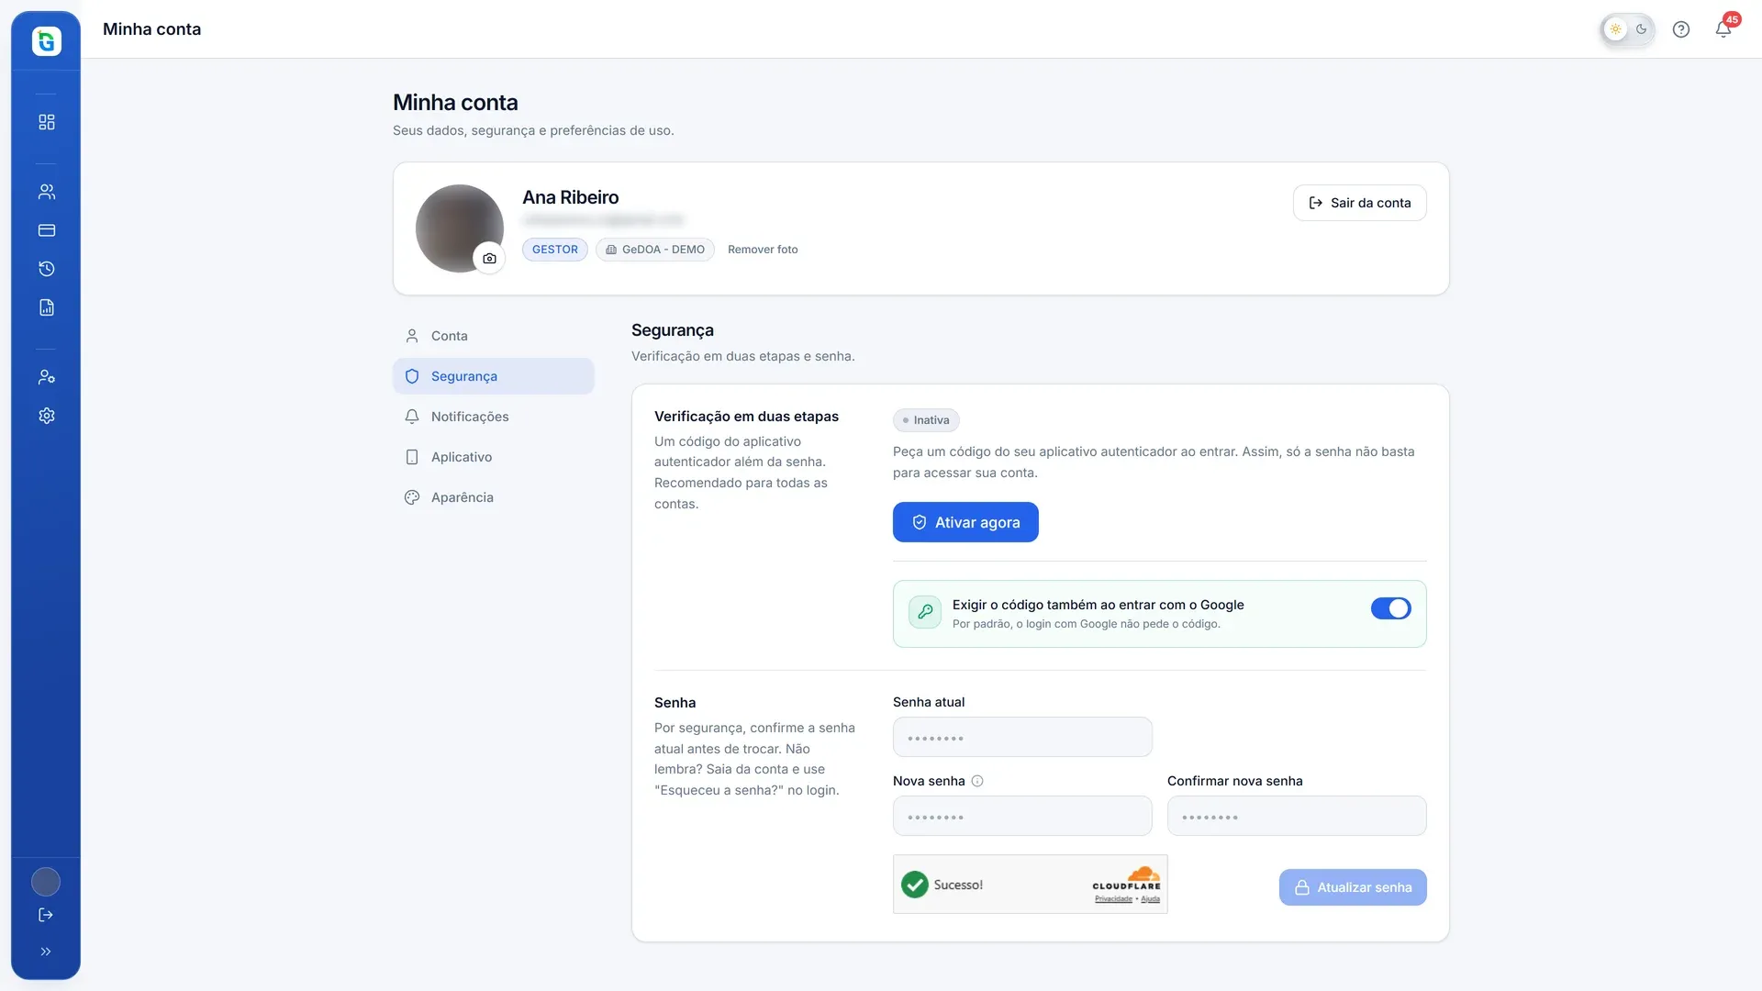The image size is (1762, 991).
Task: Click the Remover foto link
Action: [x=763, y=250]
